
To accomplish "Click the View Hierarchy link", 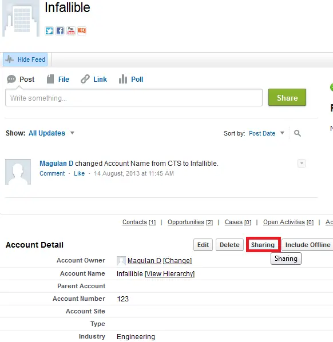I will [169, 273].
